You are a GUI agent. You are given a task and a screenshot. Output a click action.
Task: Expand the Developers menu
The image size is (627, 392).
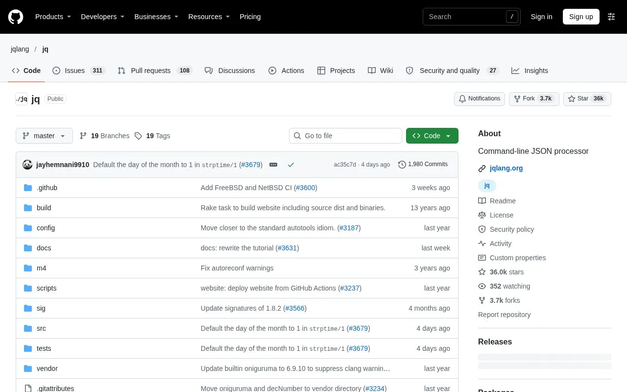102,17
